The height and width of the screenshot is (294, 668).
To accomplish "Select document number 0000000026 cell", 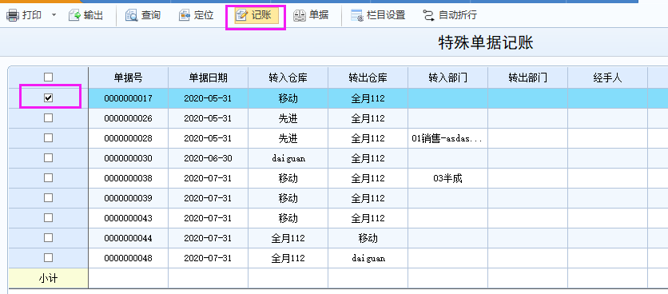I will (128, 118).
